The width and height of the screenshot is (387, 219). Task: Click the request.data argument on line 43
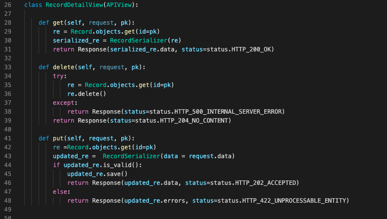coord(210,156)
